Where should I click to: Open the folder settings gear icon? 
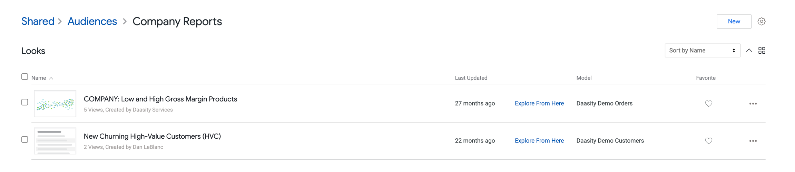click(x=762, y=21)
